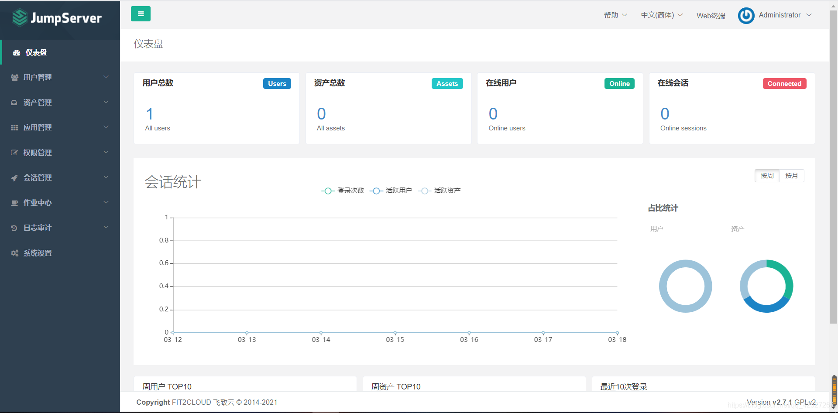Click the 会话管理 rocket icon
This screenshot has width=838, height=413.
point(14,178)
